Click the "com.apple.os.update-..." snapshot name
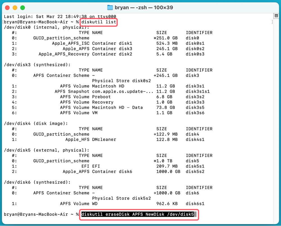The image size is (281, 226). tap(123, 92)
